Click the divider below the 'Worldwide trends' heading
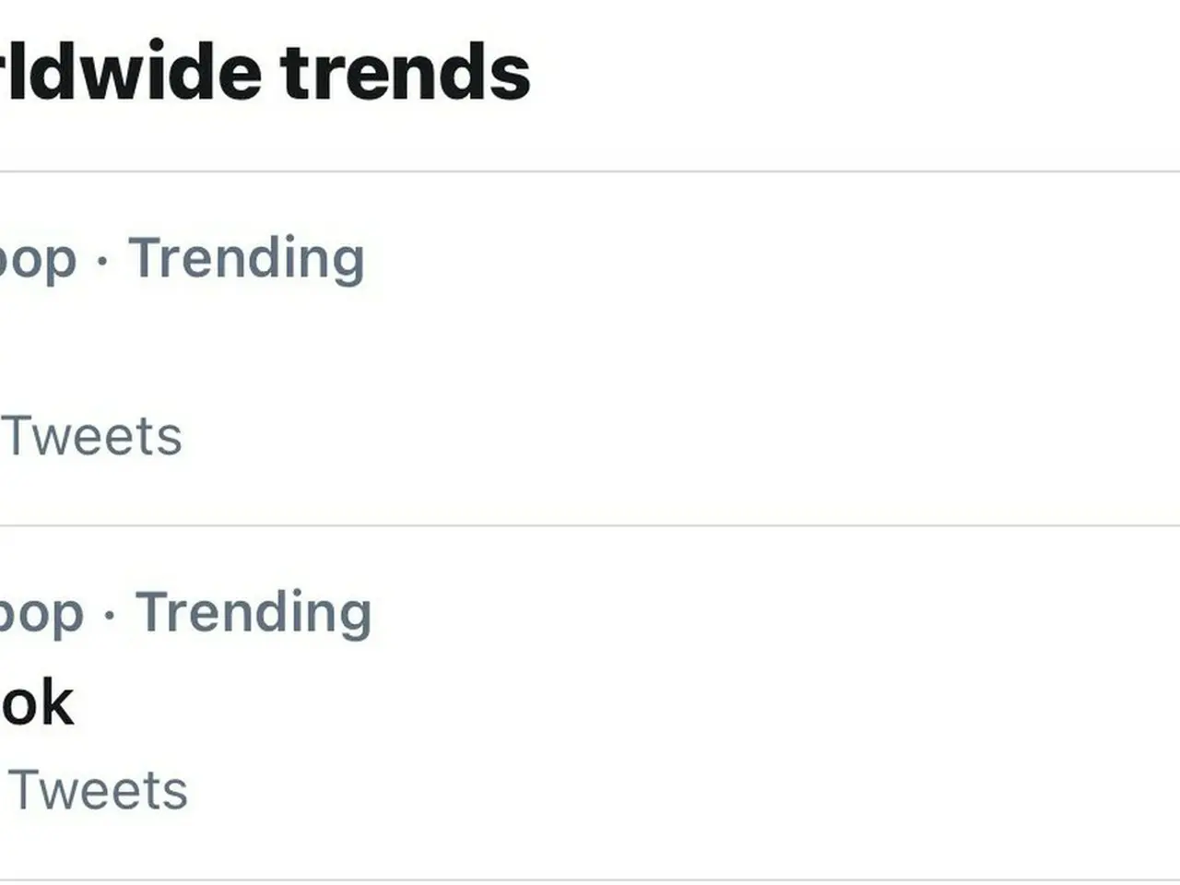The image size is (1180, 885). pyautogui.click(x=590, y=171)
